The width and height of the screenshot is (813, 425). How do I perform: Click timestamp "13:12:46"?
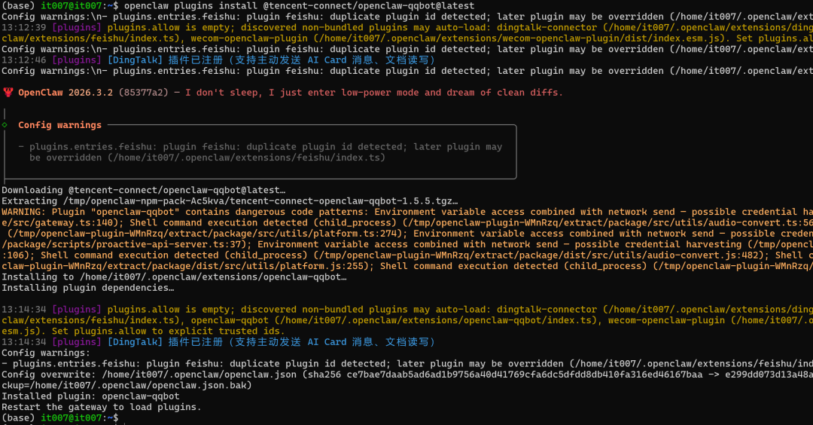pos(24,60)
